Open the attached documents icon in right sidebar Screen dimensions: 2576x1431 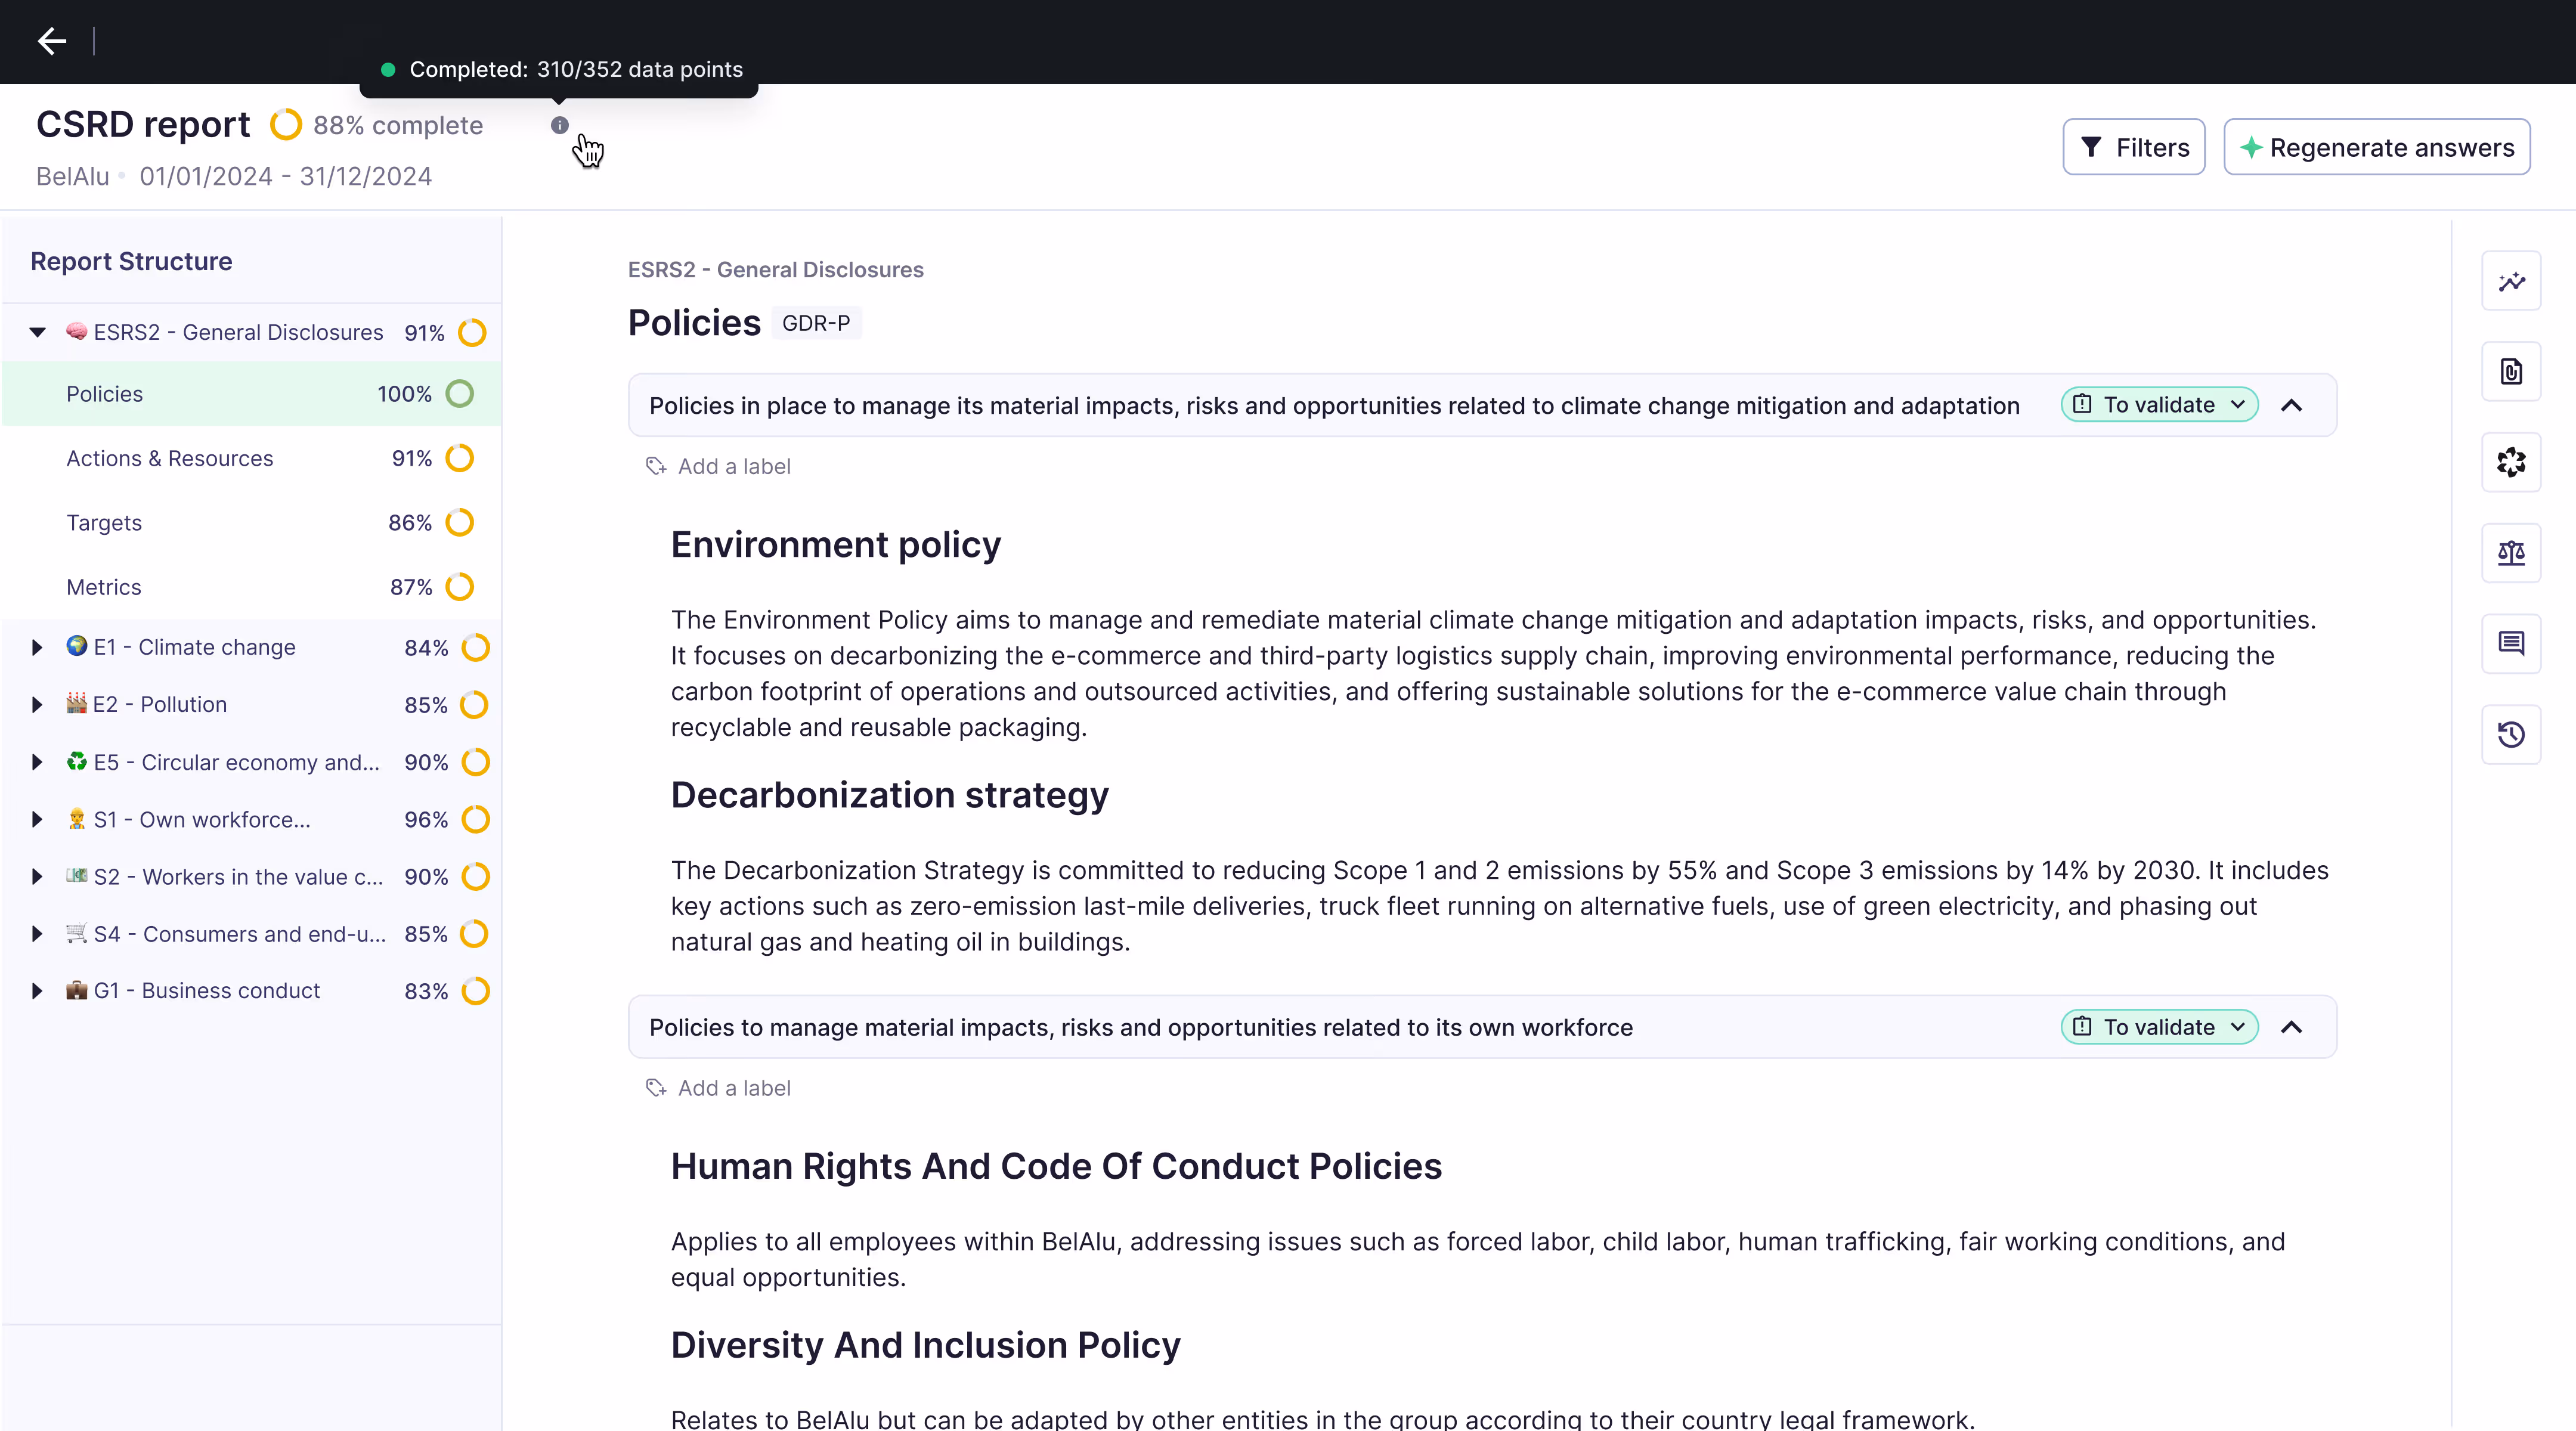tap(2511, 372)
